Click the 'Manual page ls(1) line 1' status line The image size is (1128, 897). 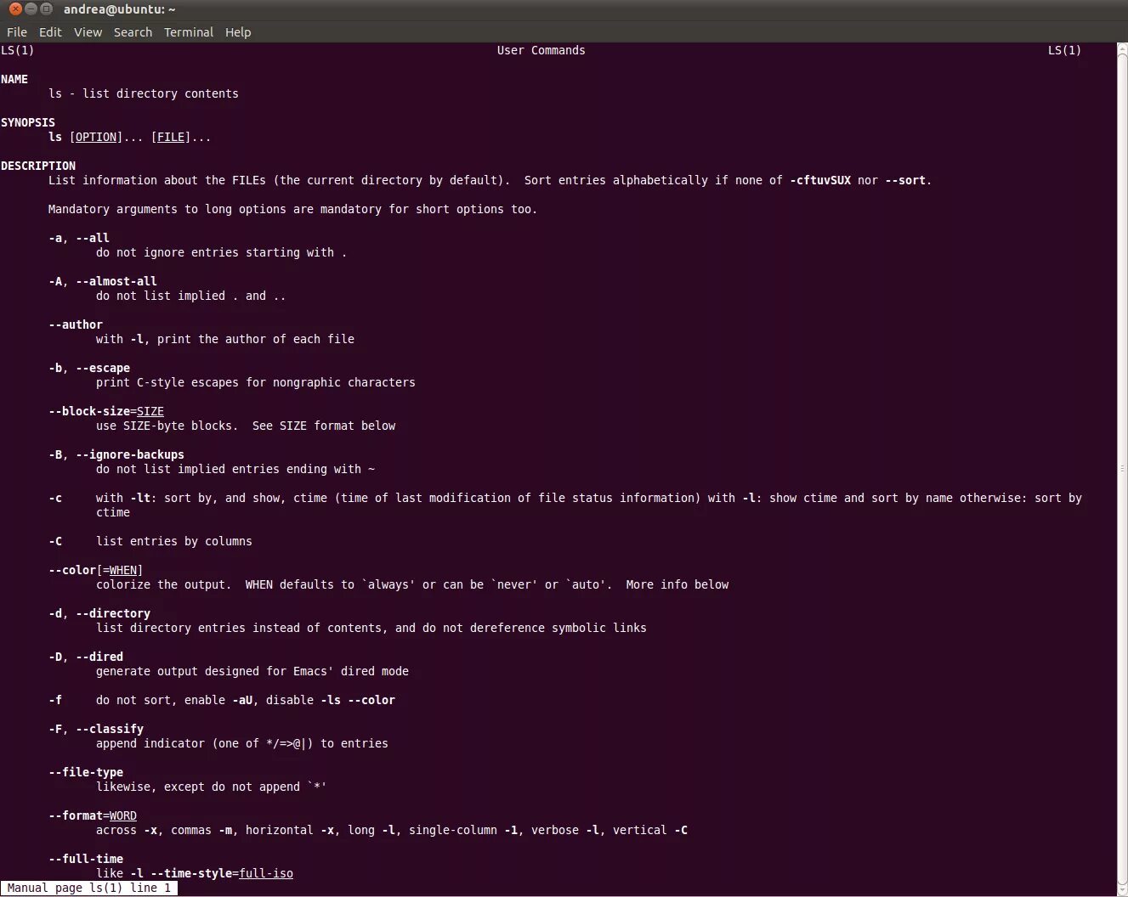click(x=89, y=888)
